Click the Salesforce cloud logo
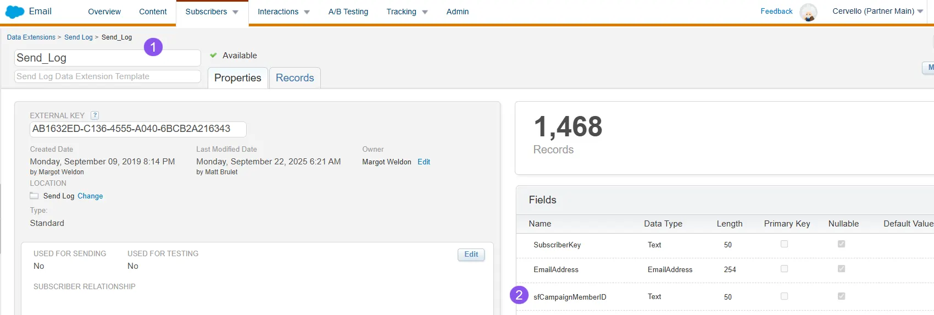 [14, 12]
